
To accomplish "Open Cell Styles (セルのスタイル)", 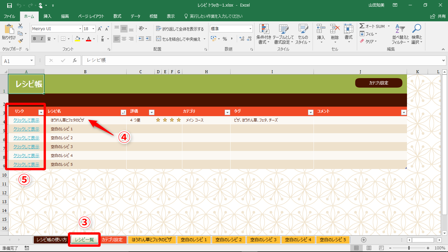I will pyautogui.click(x=303, y=34).
